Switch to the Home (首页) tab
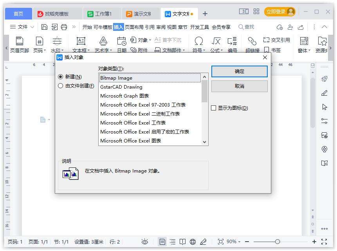This screenshot has height=251, width=337. [18, 14]
